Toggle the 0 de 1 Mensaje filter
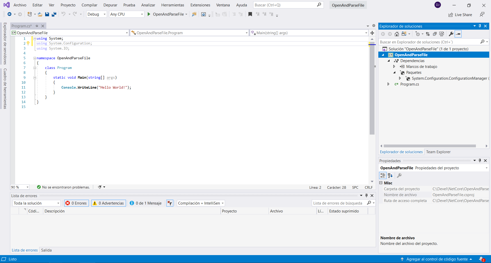 (146, 203)
